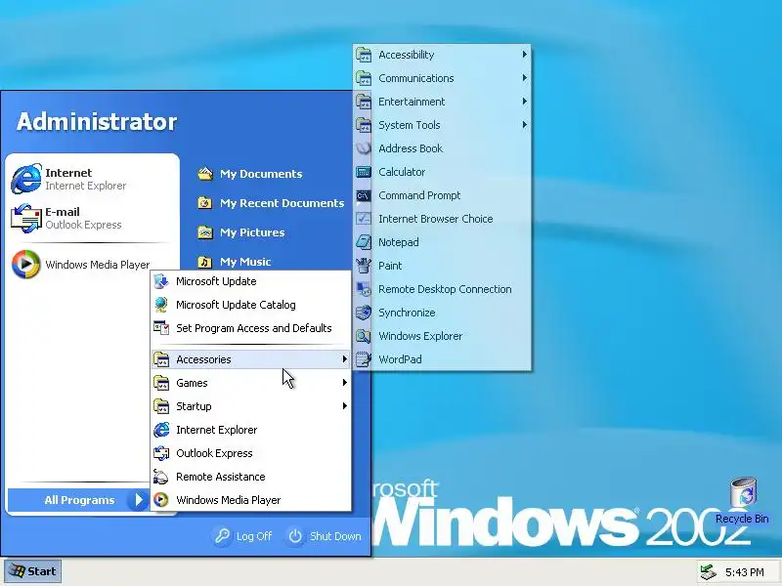This screenshot has height=586, width=782.
Task: Click the My Recent Documents icon
Action: point(205,203)
